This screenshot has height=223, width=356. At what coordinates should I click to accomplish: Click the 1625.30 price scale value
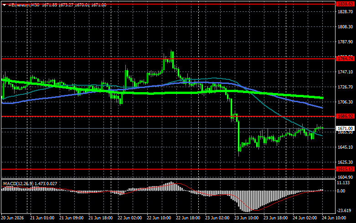(x=346, y=162)
